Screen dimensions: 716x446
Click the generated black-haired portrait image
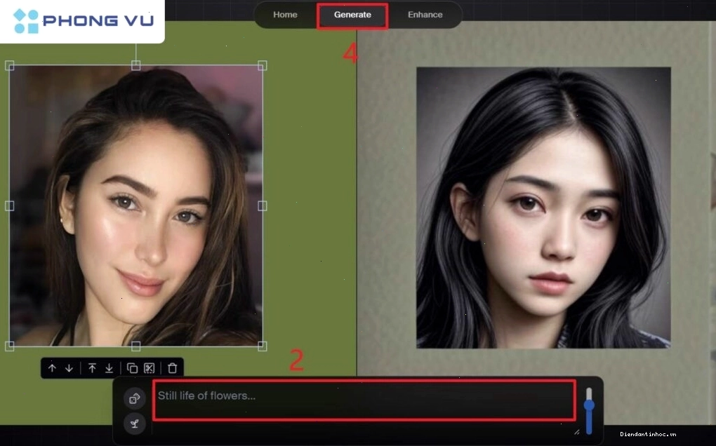[543, 208]
